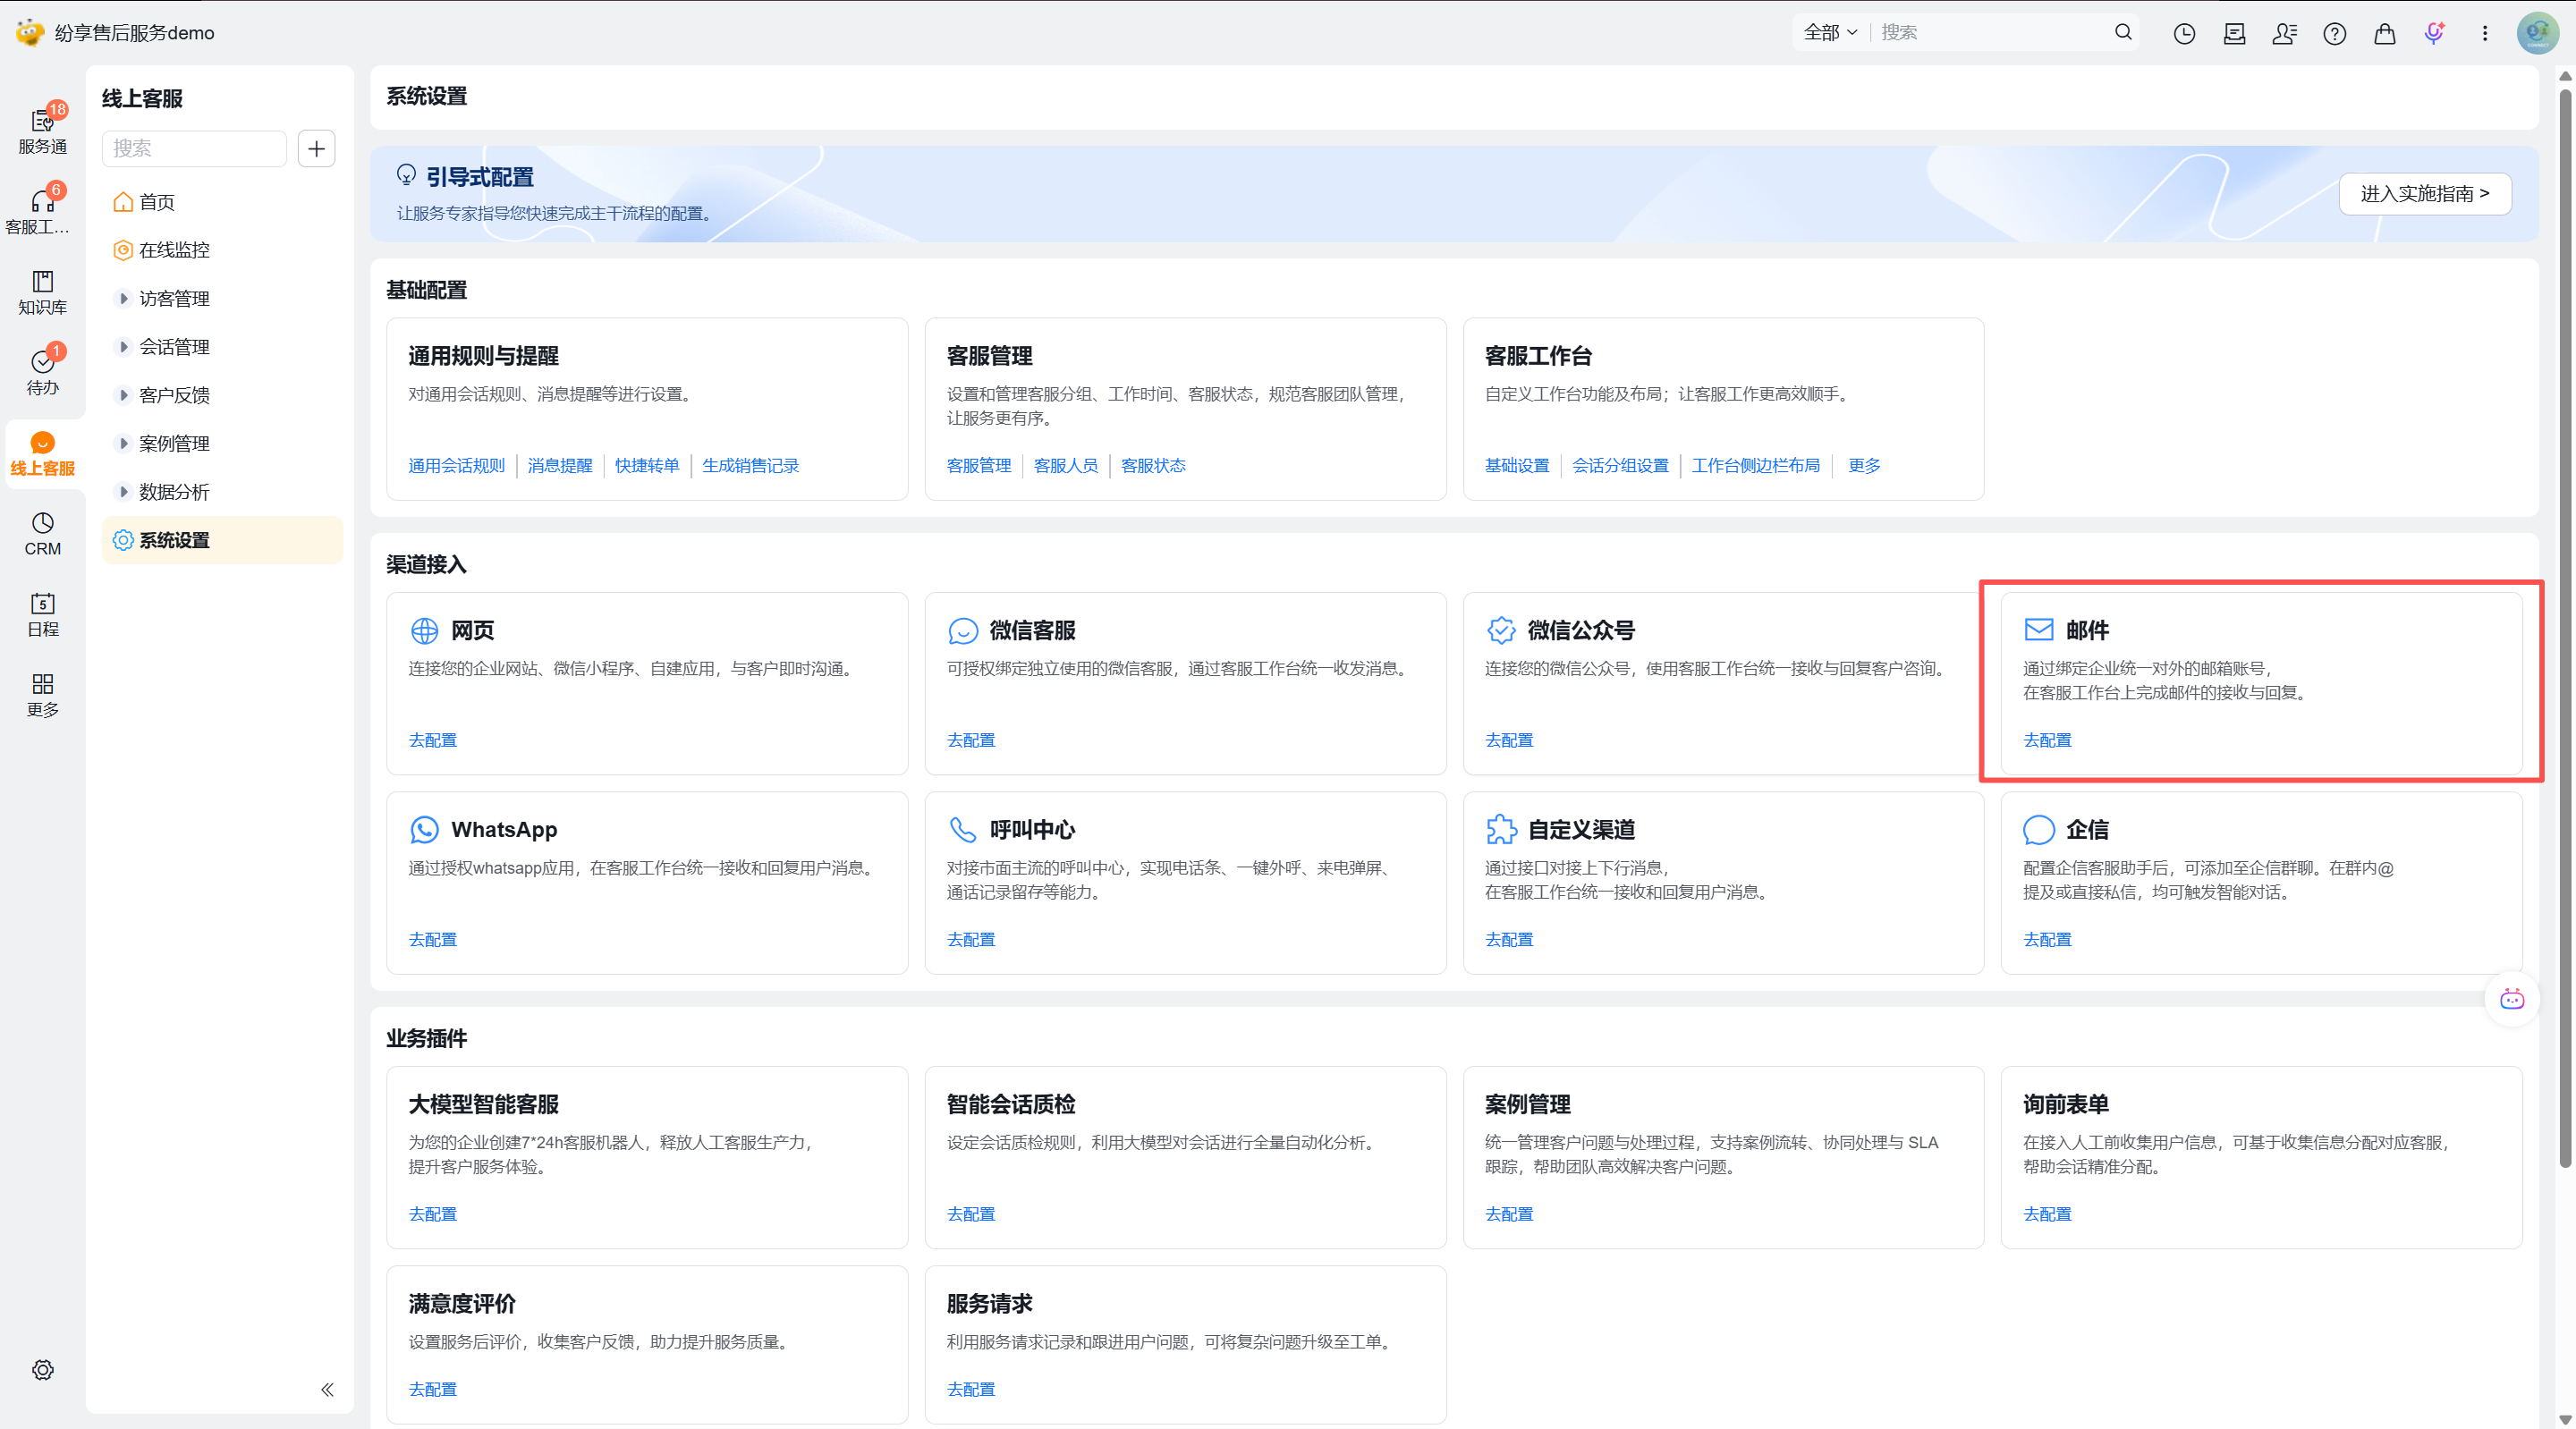Select 系统设置 in the side menu
Screen dimensions: 2576x1429
(x=222, y=540)
